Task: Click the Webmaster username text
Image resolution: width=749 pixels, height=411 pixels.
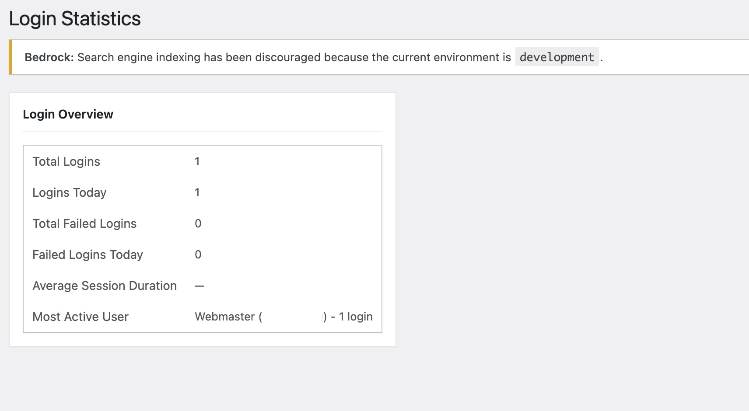Action: coord(225,317)
